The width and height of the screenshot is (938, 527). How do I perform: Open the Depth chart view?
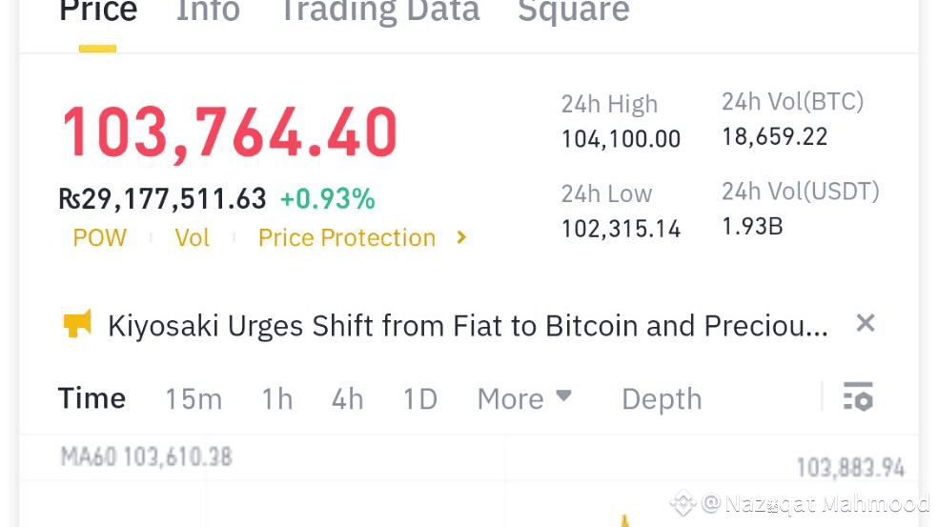point(661,398)
